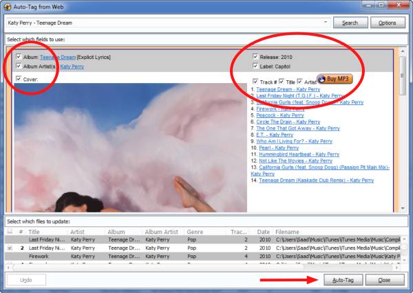Open Peacock - Katy Perry link
Image resolution: width=413 pixels, height=293 pixels.
pyautogui.click(x=280, y=115)
